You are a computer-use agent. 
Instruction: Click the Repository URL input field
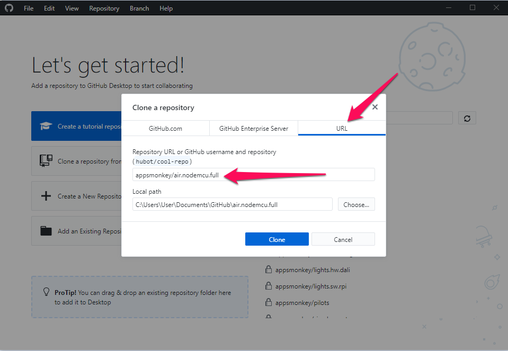254,175
